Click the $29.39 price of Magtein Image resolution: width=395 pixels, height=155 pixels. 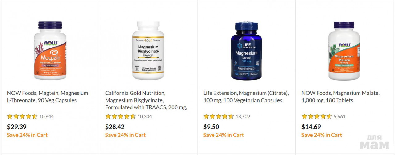[x=17, y=127]
